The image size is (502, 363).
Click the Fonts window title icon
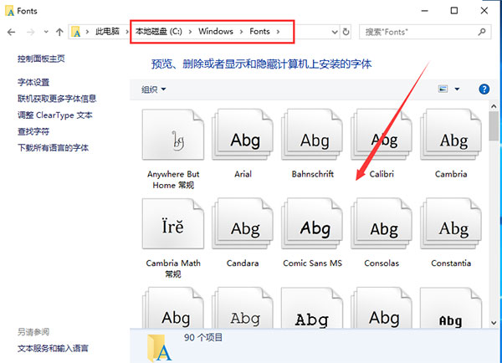(x=10, y=11)
